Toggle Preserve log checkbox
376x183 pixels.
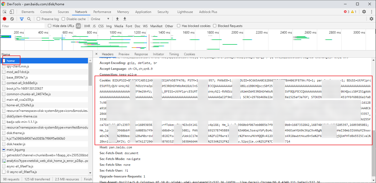[x=38, y=19]
